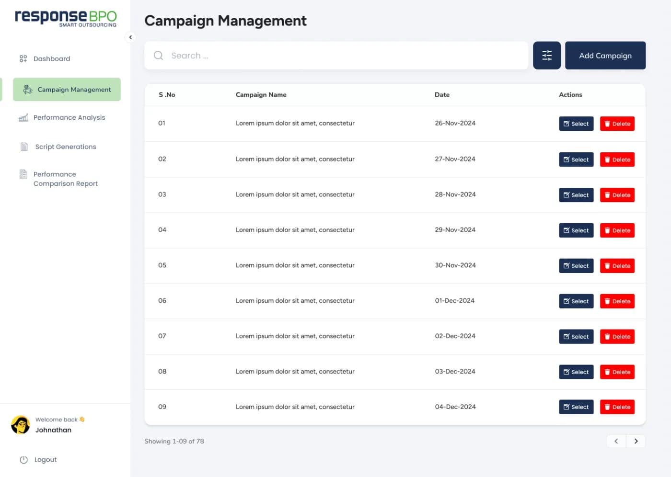Click the Campaign Name column header
This screenshot has height=477, width=671.
[261, 95]
